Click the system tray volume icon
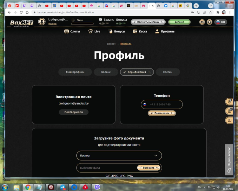The width and height of the screenshot is (238, 191). click(x=218, y=187)
